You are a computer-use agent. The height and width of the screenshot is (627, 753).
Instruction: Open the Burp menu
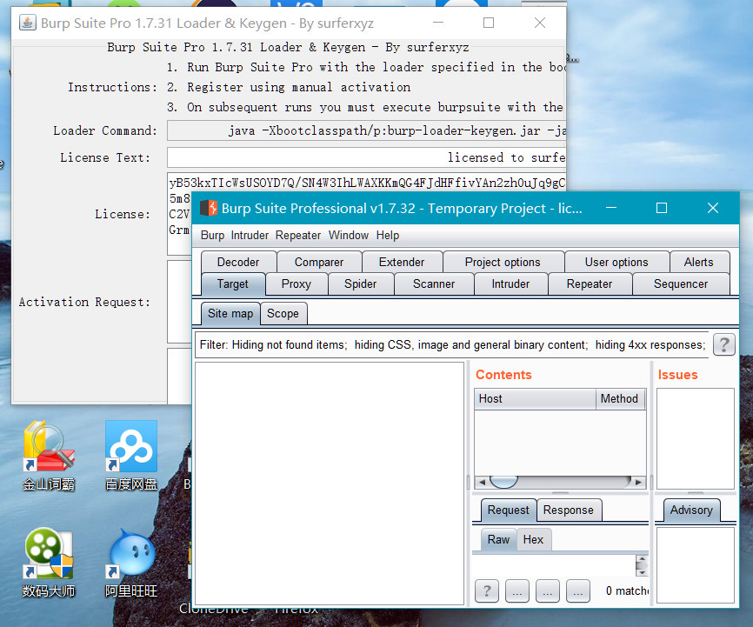click(212, 235)
